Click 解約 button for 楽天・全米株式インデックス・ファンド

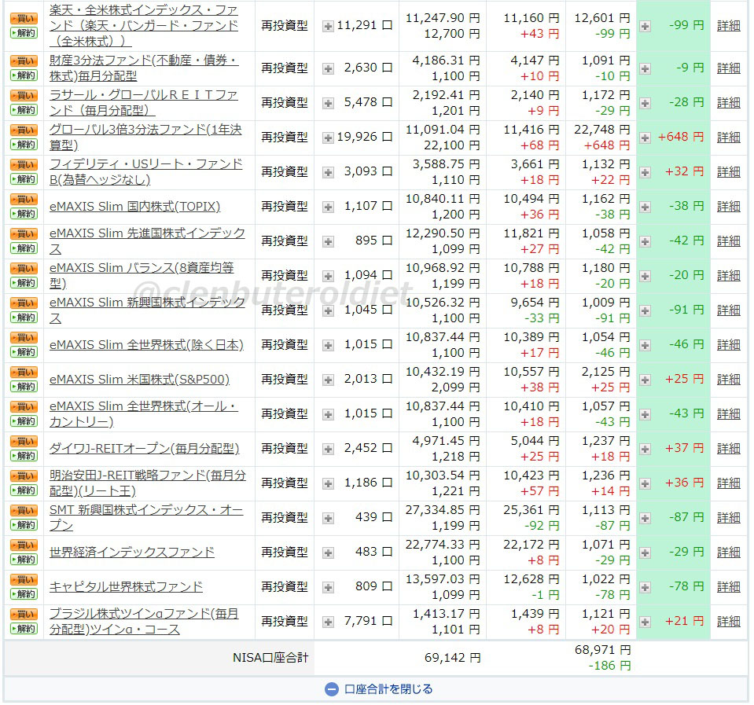(x=24, y=33)
